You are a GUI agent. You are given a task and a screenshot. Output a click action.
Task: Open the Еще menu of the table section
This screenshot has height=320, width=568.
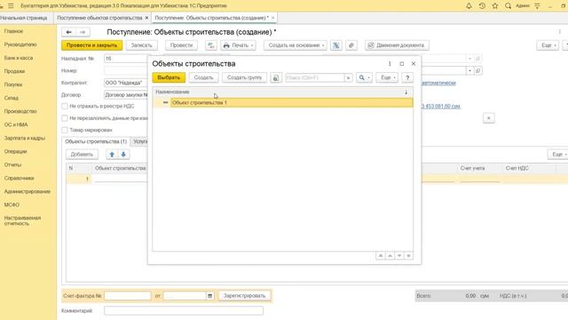pyautogui.click(x=558, y=155)
